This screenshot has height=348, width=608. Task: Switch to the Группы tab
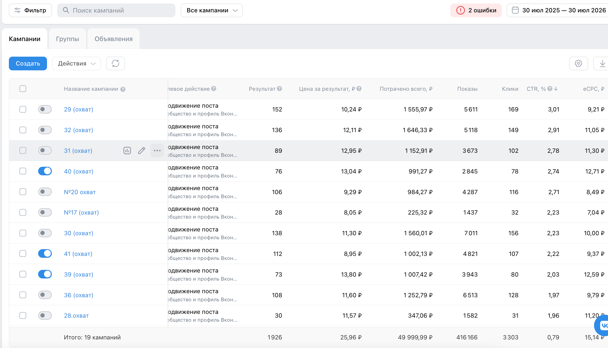point(67,39)
